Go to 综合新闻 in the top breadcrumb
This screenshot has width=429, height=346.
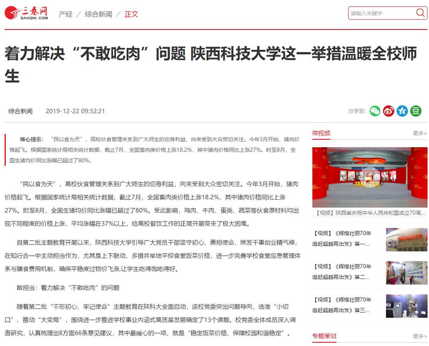[x=98, y=14]
